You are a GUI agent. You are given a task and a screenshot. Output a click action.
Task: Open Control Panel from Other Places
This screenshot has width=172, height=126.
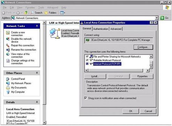[18, 79]
